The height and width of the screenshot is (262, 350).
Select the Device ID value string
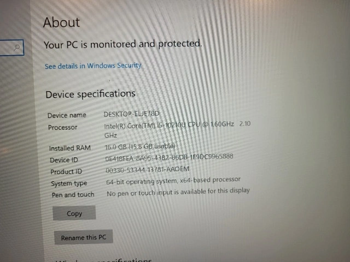click(169, 157)
